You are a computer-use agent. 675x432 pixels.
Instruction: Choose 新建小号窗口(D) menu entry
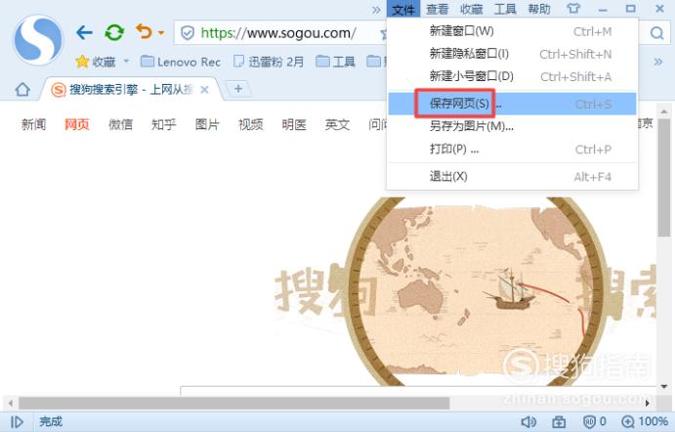pos(512,76)
